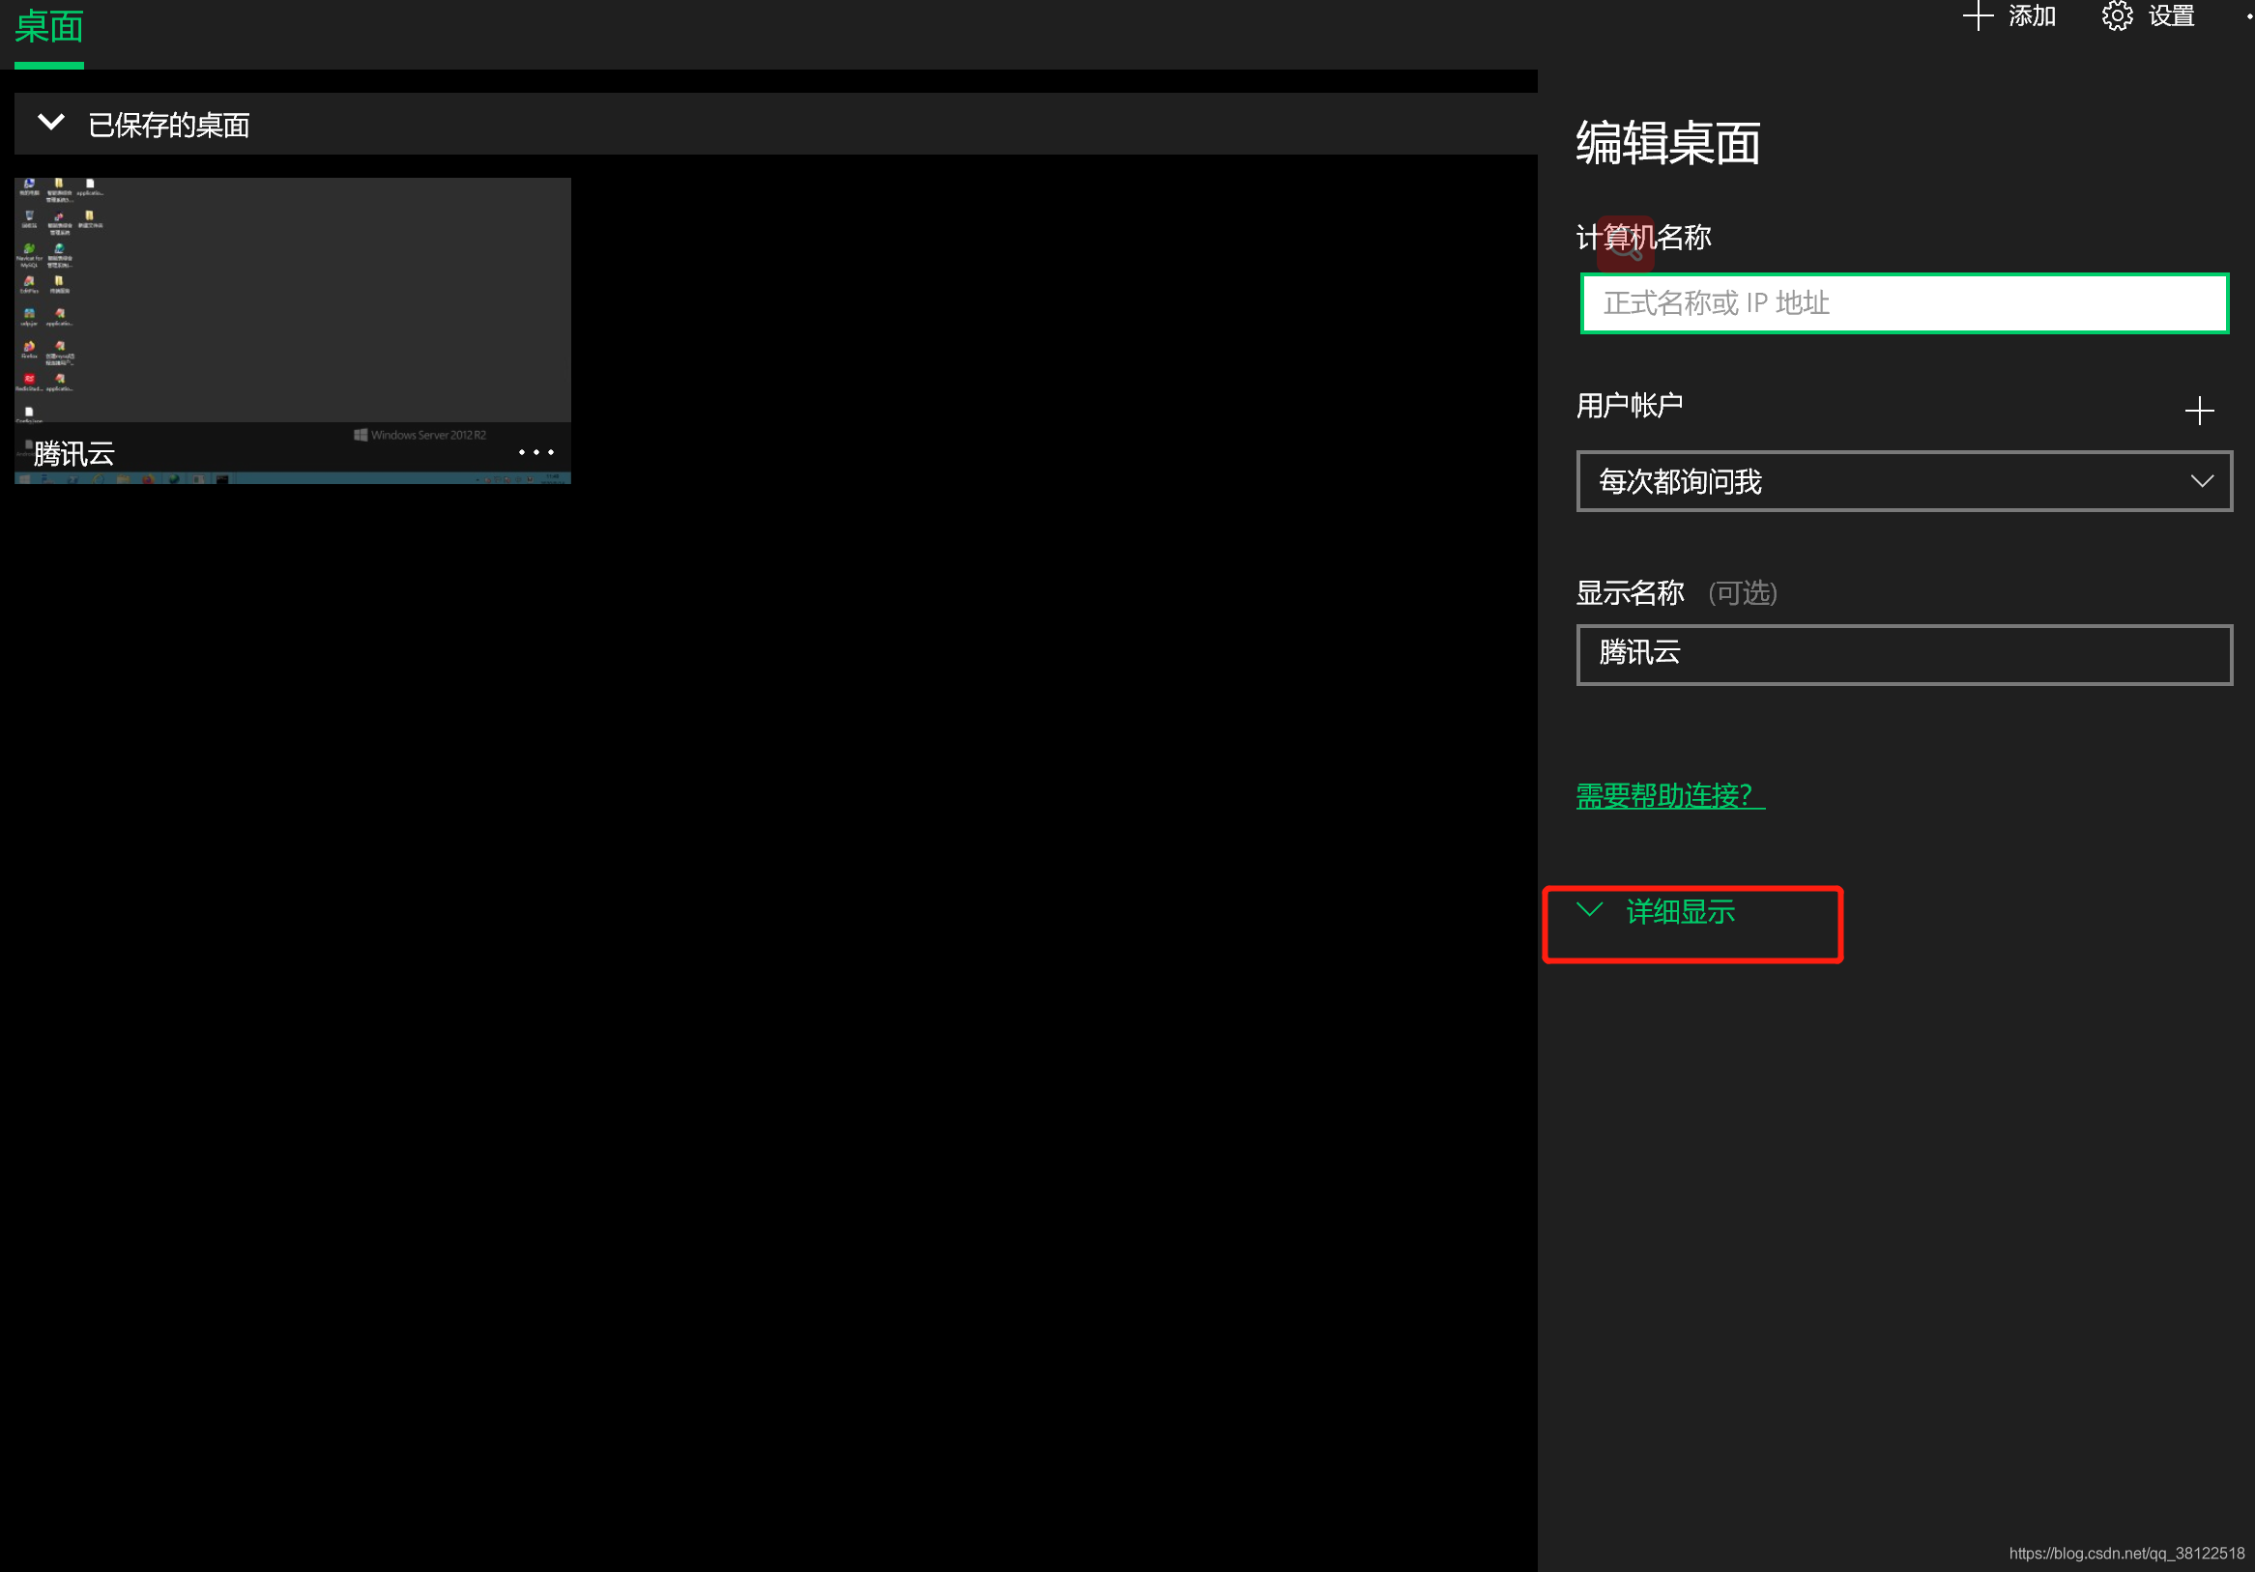The height and width of the screenshot is (1572, 2255).
Task: Click the 添加 plus button
Action: 2009,15
